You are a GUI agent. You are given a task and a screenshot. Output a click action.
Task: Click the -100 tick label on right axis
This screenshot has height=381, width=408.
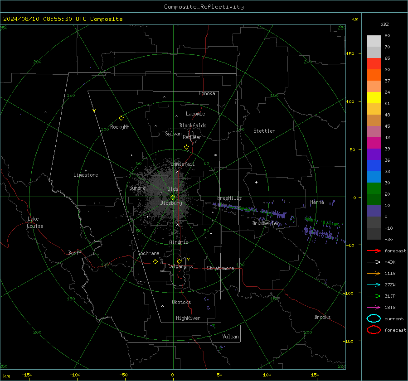pos(348,293)
